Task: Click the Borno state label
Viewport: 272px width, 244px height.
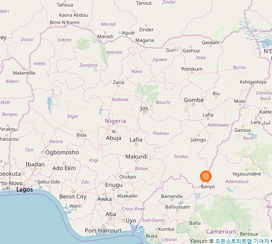Action: point(239,67)
